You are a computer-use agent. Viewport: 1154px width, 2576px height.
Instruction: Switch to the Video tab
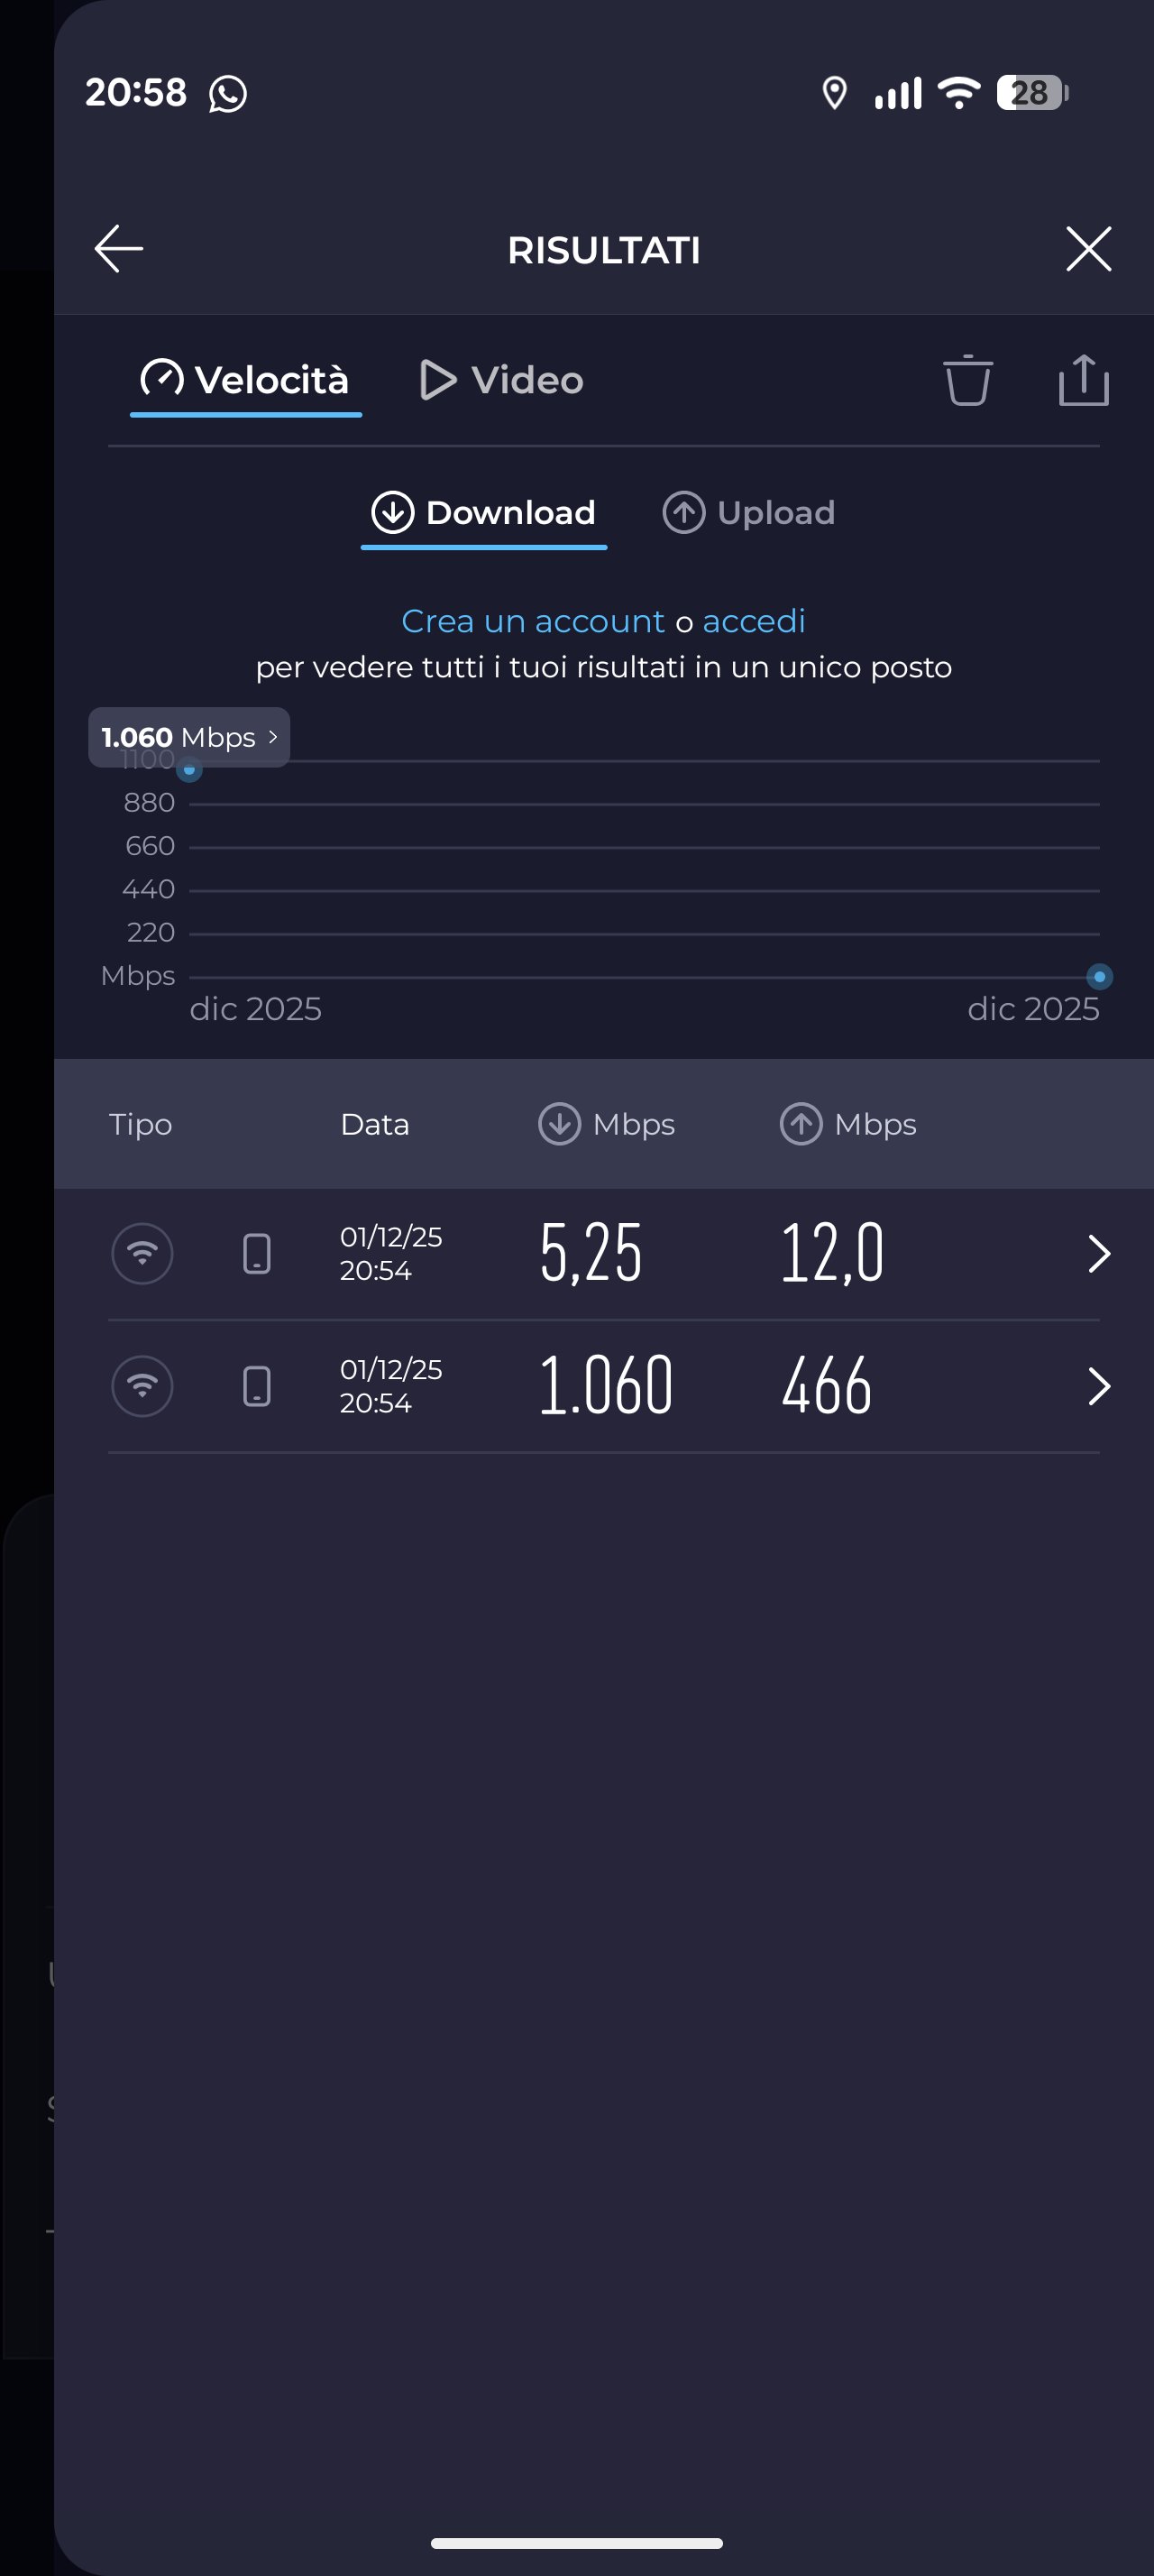tap(501, 380)
